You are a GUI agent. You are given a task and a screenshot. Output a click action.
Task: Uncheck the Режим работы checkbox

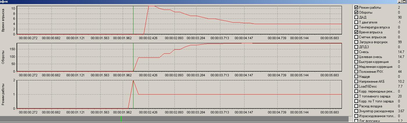(x=356, y=8)
